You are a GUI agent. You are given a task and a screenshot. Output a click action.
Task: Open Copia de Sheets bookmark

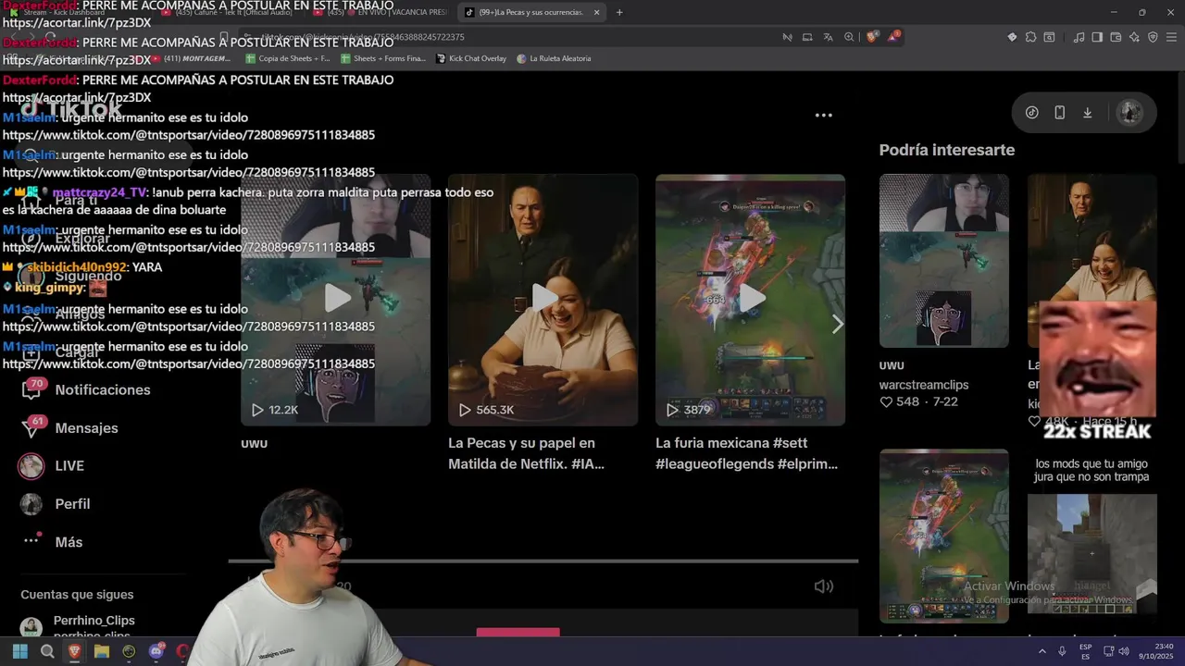pyautogui.click(x=287, y=58)
